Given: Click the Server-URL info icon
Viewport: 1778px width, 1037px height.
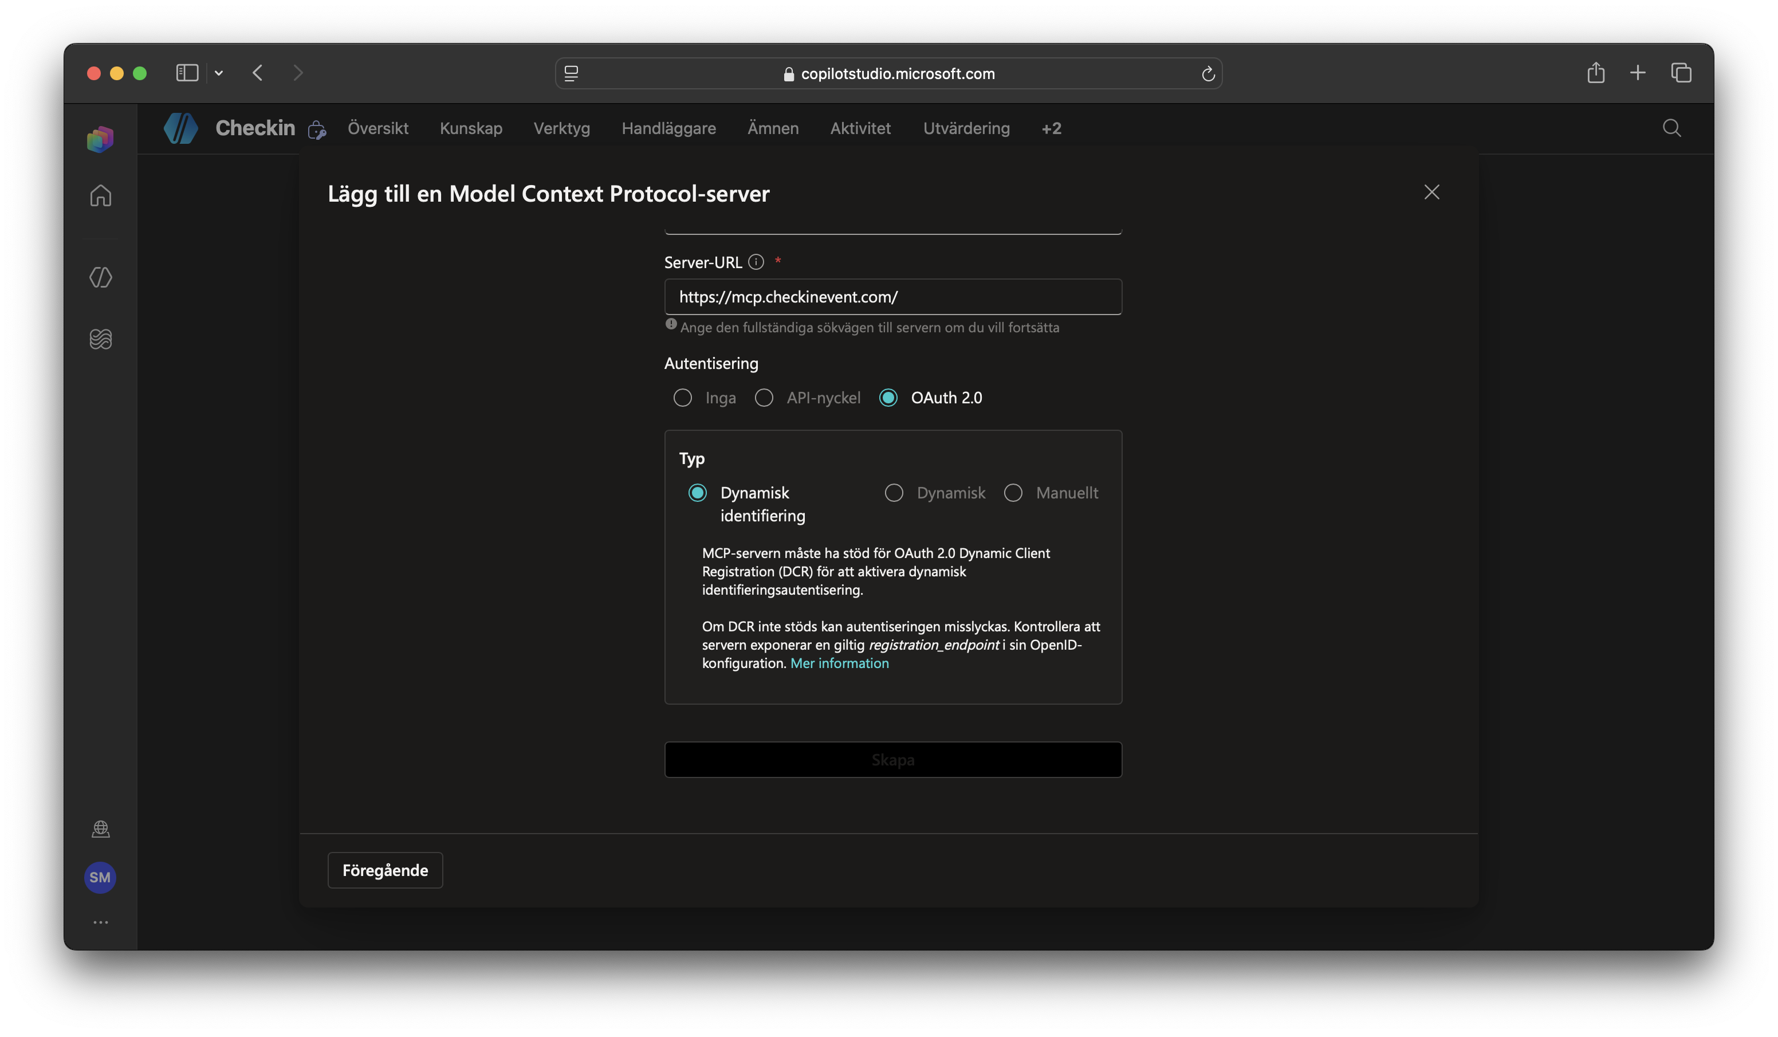Looking at the screenshot, I should [756, 262].
